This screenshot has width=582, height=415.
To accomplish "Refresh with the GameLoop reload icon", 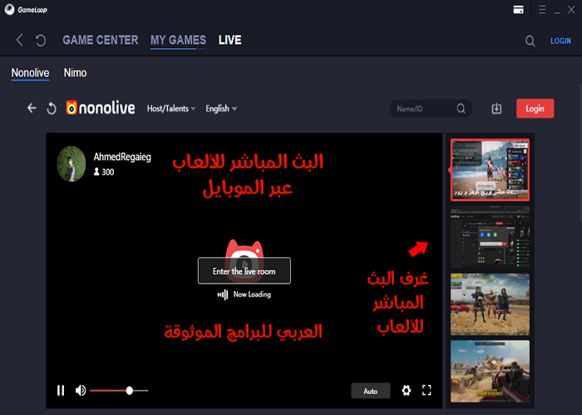I will click(x=41, y=40).
